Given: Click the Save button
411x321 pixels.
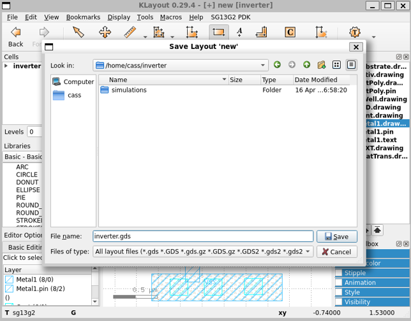Looking at the screenshot, I should 336,236.
